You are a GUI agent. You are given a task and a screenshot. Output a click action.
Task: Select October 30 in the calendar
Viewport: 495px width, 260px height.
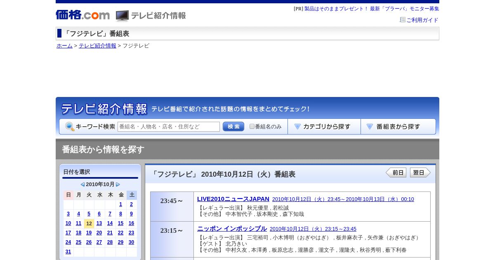point(132,242)
